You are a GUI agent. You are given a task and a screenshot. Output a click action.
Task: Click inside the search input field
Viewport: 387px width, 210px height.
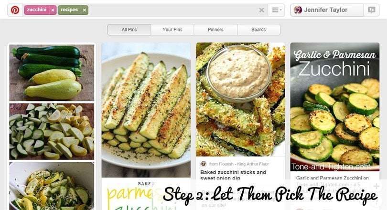coord(173,10)
